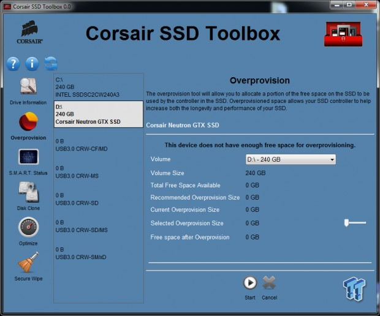The width and height of the screenshot is (380, 316).
Task: Click the Volume Size value 240 GB
Action: pyautogui.click(x=256, y=173)
